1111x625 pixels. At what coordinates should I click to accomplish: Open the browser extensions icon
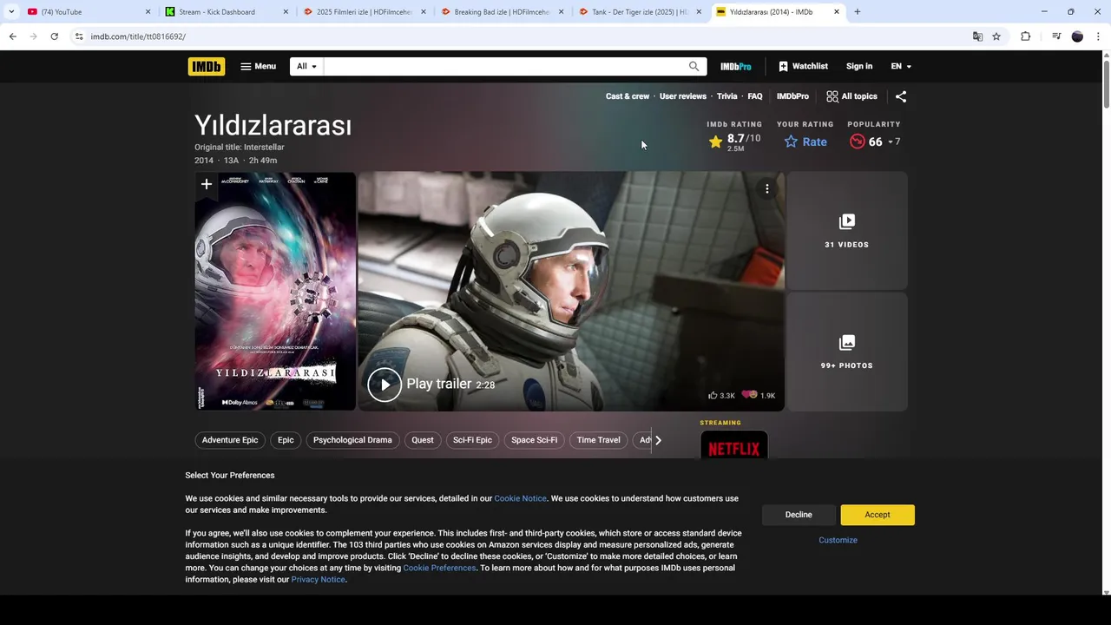(1026, 36)
